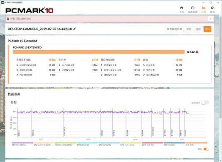The image size is (222, 162).
Task: Click the vertical scrollbar on right
Action: (221, 79)
